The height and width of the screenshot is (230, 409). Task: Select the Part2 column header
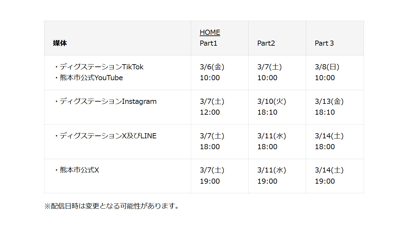click(266, 43)
